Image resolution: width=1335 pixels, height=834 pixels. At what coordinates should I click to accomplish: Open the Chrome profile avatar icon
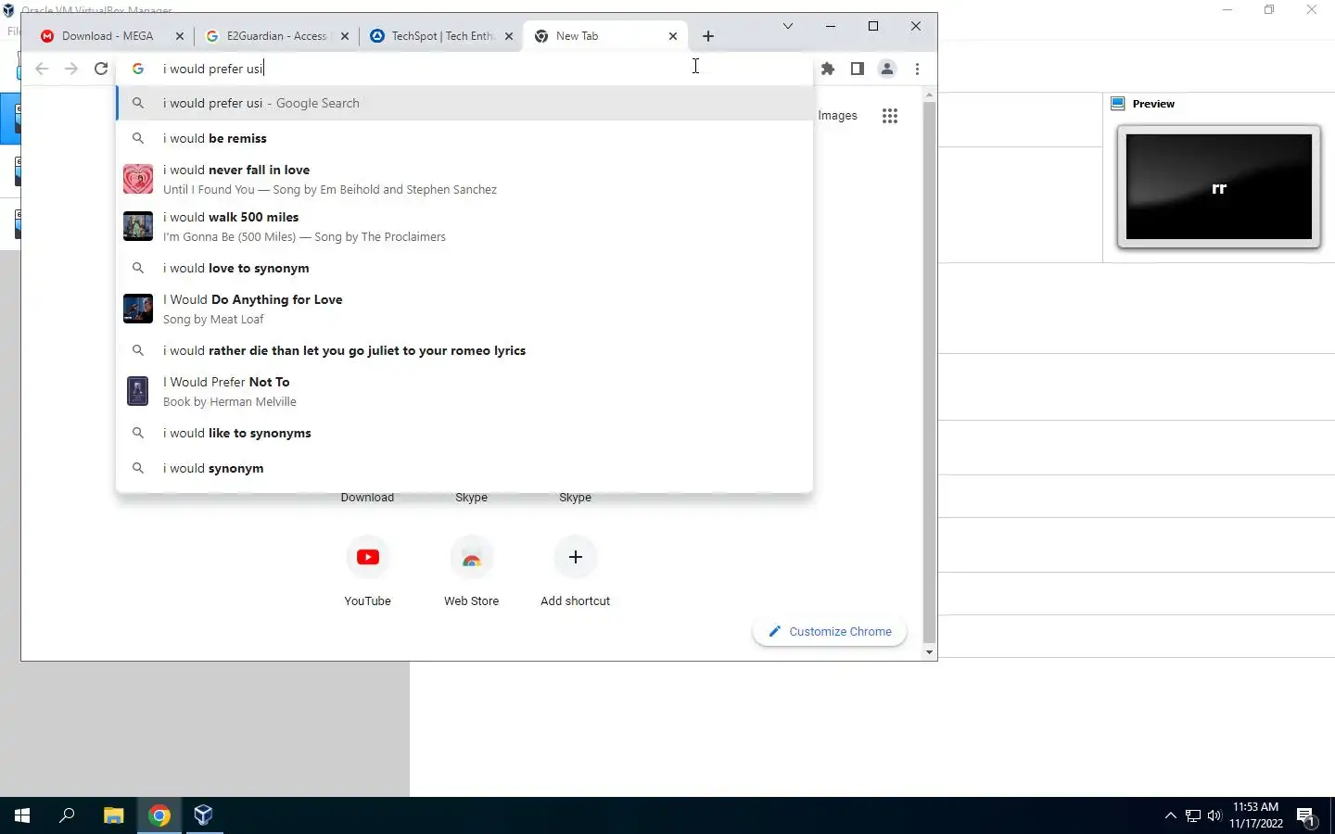(x=887, y=69)
